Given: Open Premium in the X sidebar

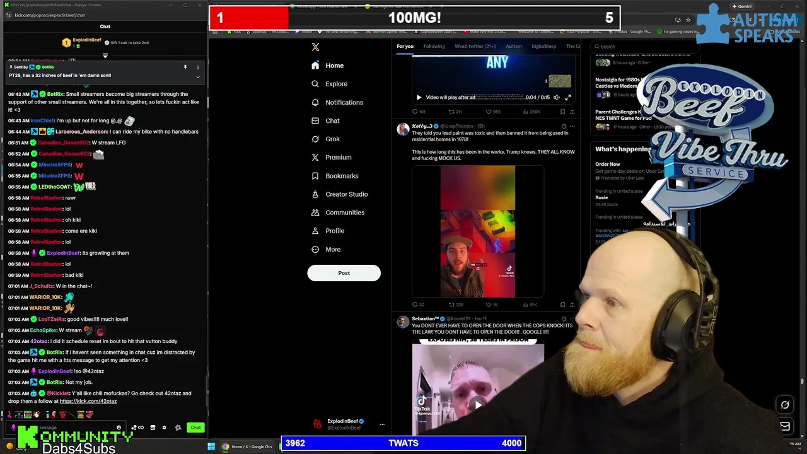Looking at the screenshot, I should tap(331, 157).
